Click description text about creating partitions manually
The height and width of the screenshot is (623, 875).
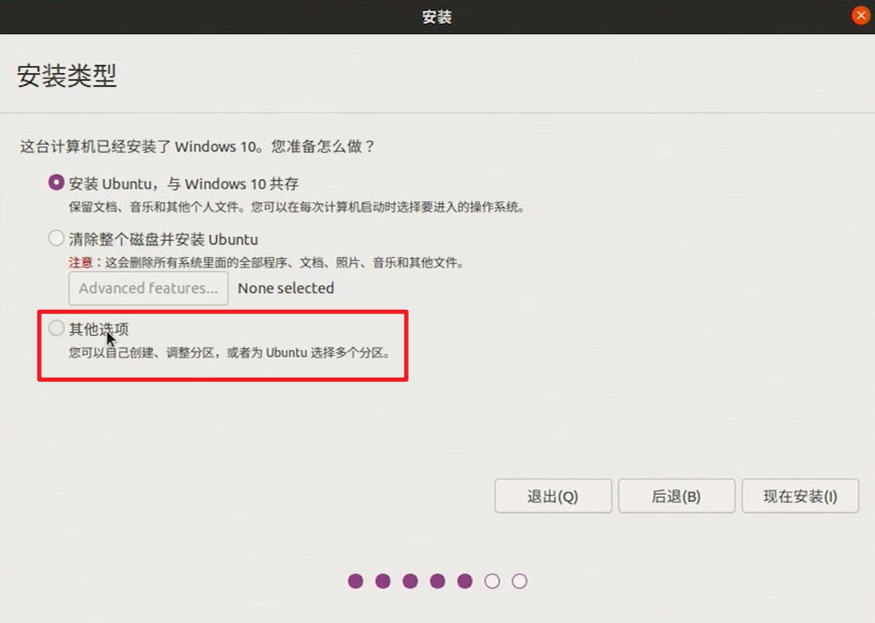tap(230, 352)
